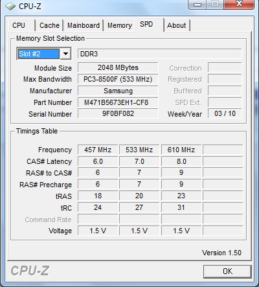Switch to the CPU tab
The width and height of the screenshot is (259, 287).
click(21, 25)
